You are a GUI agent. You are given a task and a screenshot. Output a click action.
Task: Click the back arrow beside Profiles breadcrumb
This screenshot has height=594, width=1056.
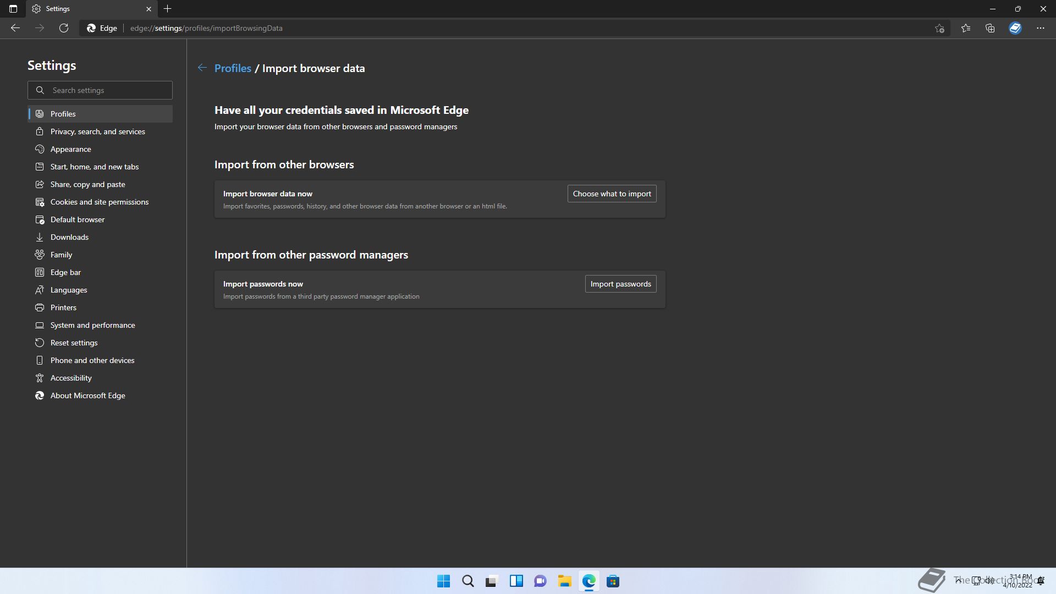click(202, 68)
